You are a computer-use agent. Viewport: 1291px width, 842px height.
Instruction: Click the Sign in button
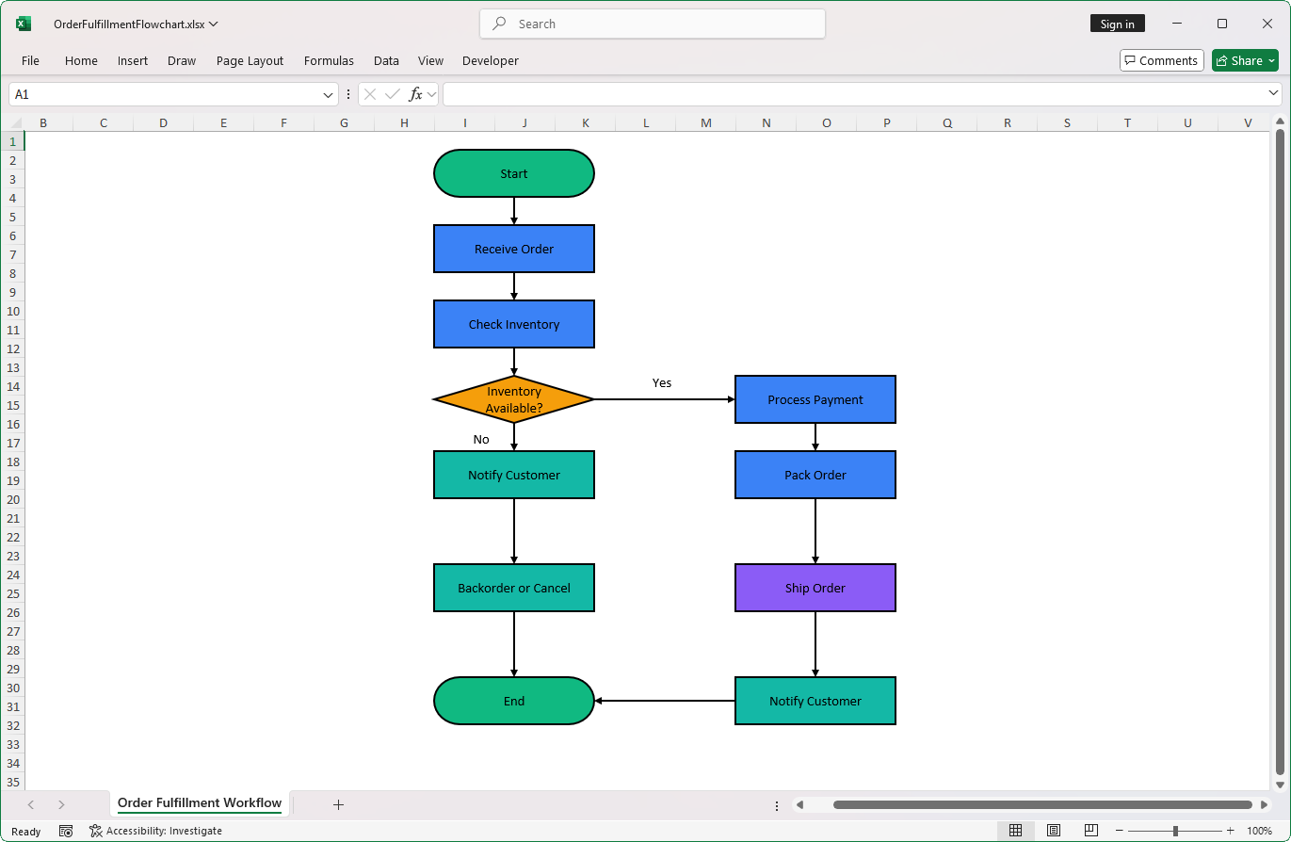tap(1117, 24)
